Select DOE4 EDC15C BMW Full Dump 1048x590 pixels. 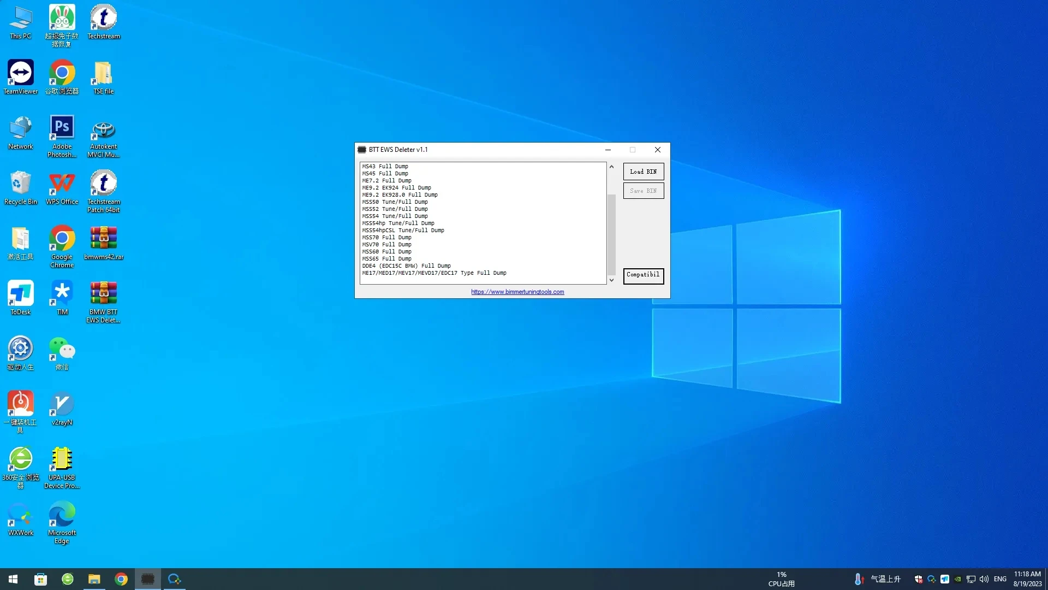(x=406, y=266)
